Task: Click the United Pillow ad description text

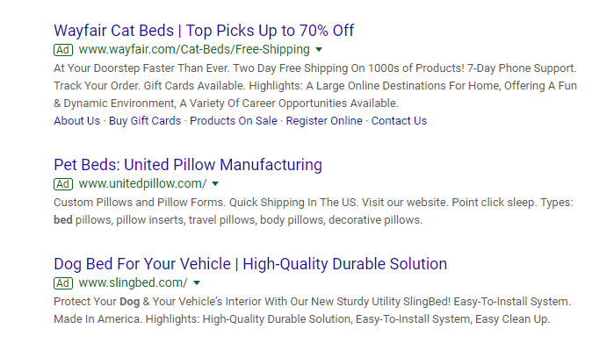Action: [314, 211]
